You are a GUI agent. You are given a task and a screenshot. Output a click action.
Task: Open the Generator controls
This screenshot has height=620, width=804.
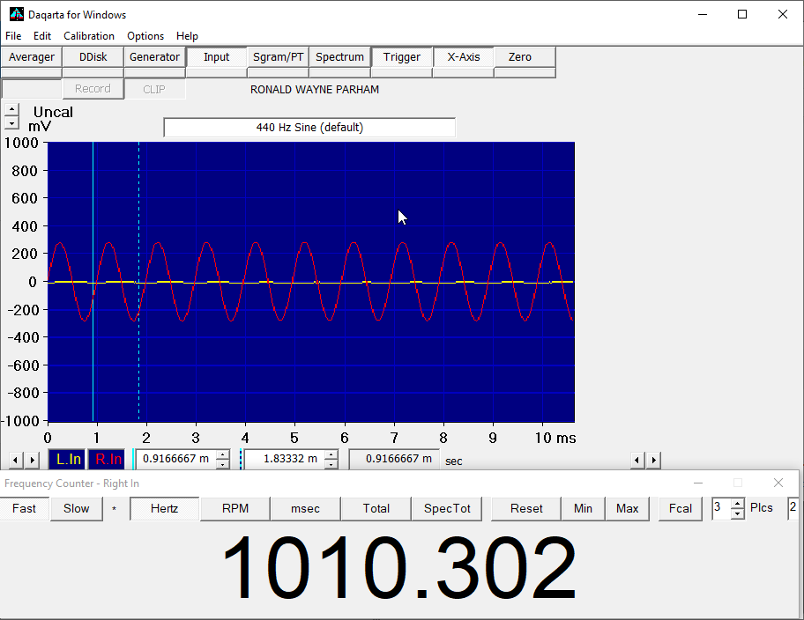[154, 57]
